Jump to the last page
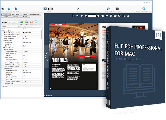 tap(103, 16)
